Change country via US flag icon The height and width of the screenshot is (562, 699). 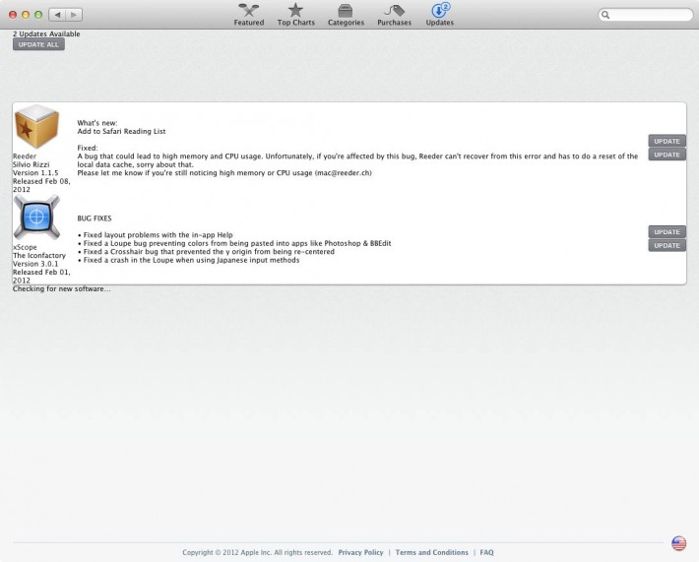coord(678,543)
